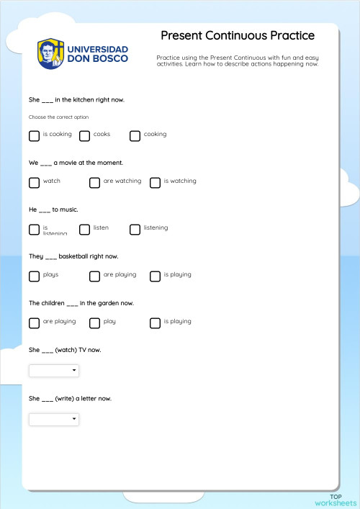Check the 'watch' option

coord(34,183)
